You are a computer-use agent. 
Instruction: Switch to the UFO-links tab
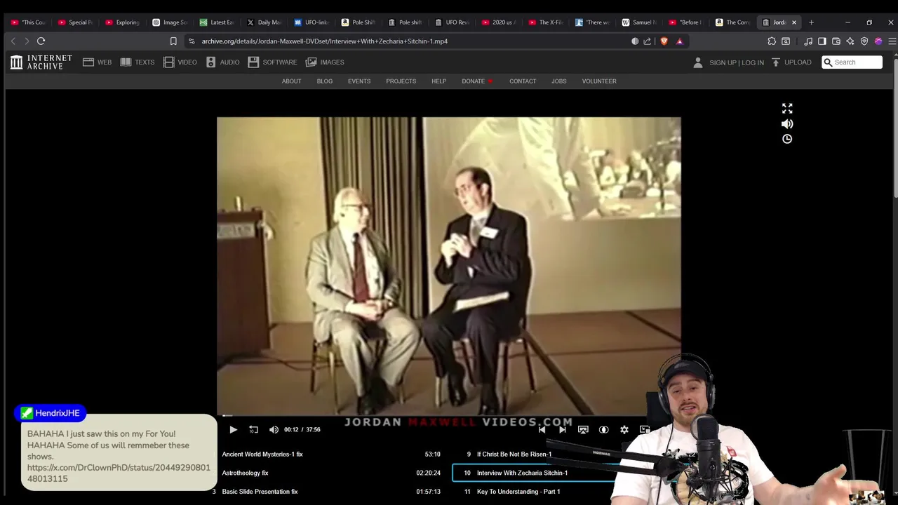coord(311,22)
